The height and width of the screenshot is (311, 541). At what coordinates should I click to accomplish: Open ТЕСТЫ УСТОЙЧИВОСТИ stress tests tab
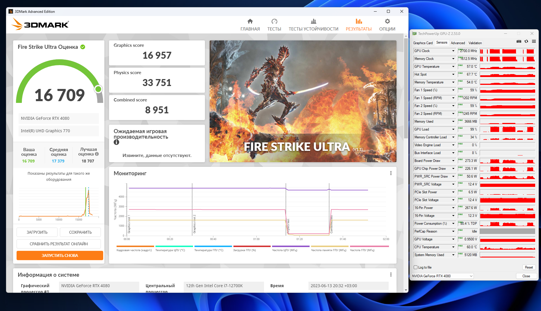click(x=313, y=25)
